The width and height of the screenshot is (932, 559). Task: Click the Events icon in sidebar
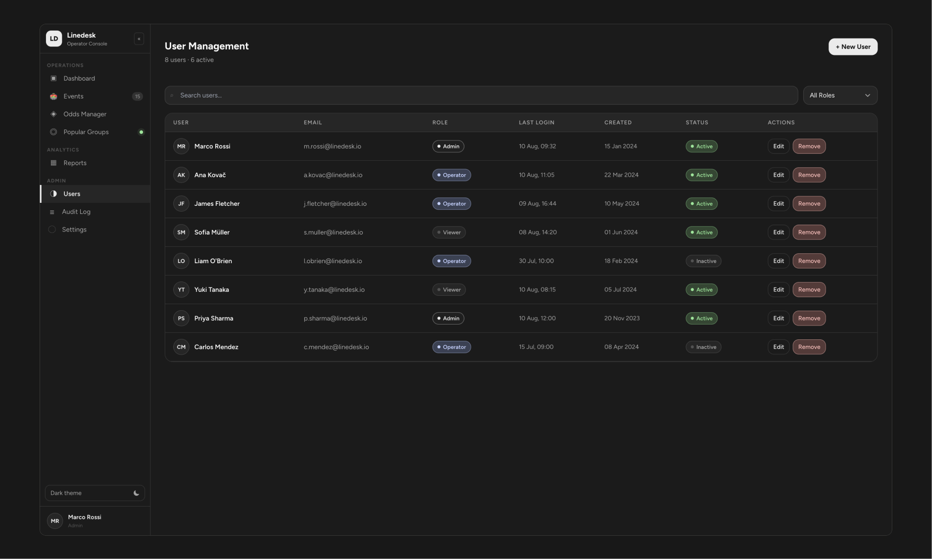pyautogui.click(x=53, y=96)
